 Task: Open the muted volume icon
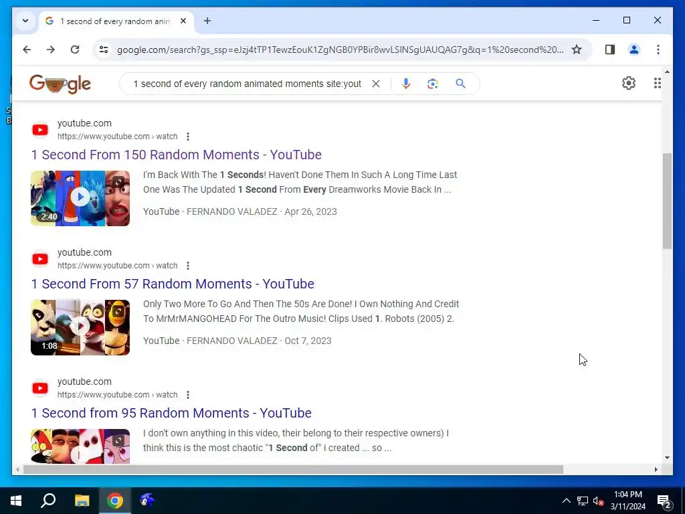tap(598, 501)
